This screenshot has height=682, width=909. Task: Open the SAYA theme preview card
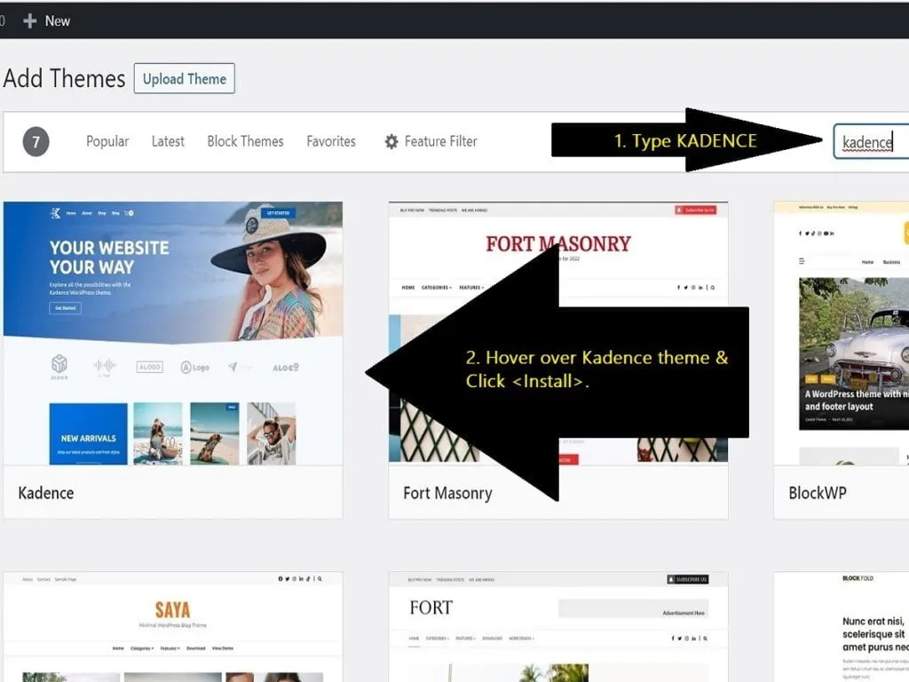click(x=173, y=627)
